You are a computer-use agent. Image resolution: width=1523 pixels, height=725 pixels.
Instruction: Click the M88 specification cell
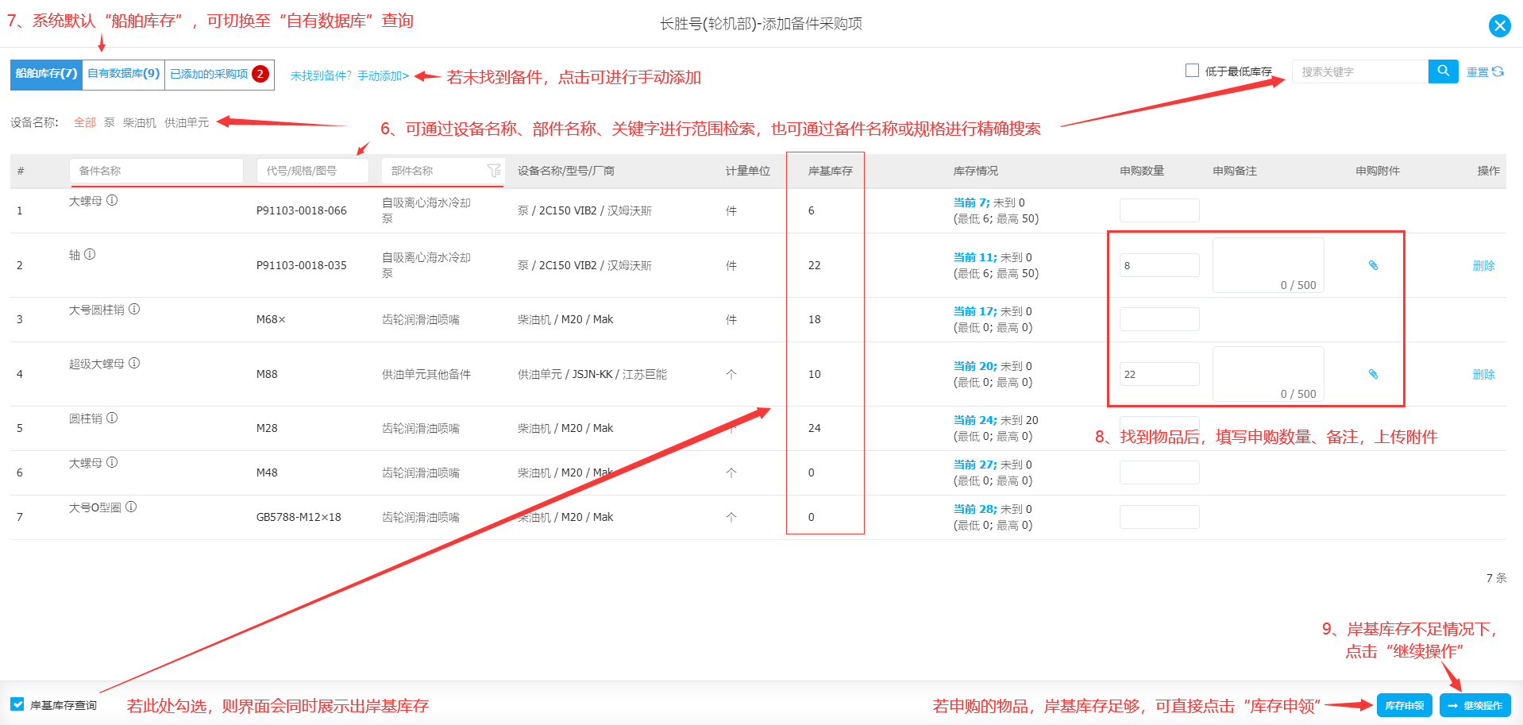(267, 374)
